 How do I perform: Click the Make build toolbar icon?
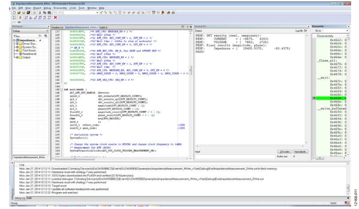click(153, 13)
